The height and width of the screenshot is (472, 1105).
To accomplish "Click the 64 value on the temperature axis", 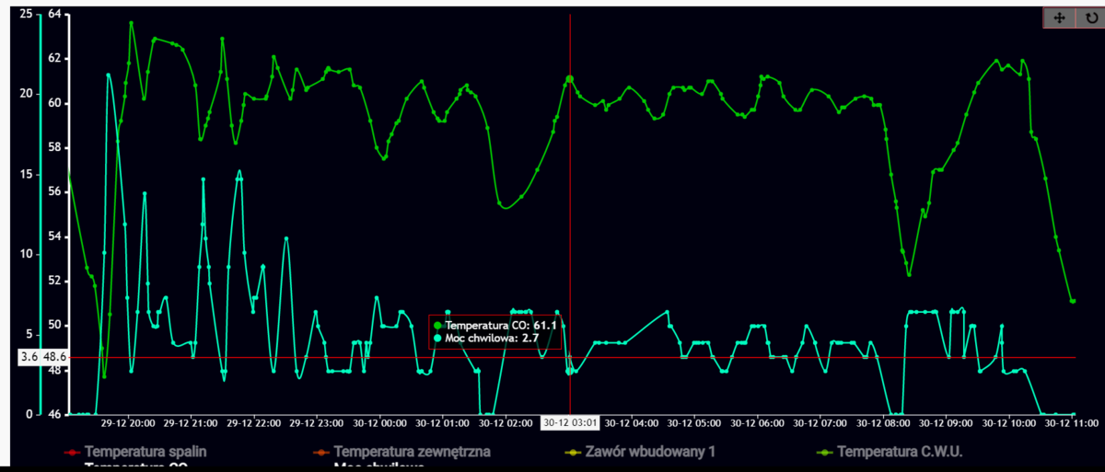I will pyautogui.click(x=53, y=14).
